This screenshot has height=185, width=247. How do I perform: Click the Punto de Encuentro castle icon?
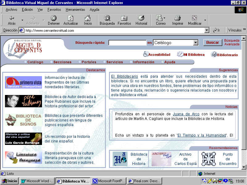pyautogui.click(x=209, y=159)
